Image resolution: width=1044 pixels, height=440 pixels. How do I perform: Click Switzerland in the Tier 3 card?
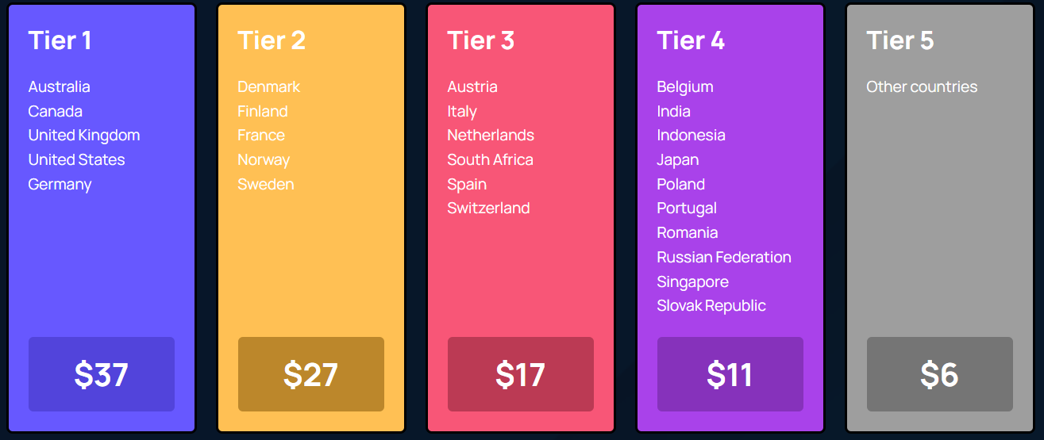[488, 208]
